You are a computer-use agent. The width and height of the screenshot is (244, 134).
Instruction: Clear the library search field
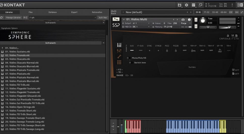tap(95, 18)
